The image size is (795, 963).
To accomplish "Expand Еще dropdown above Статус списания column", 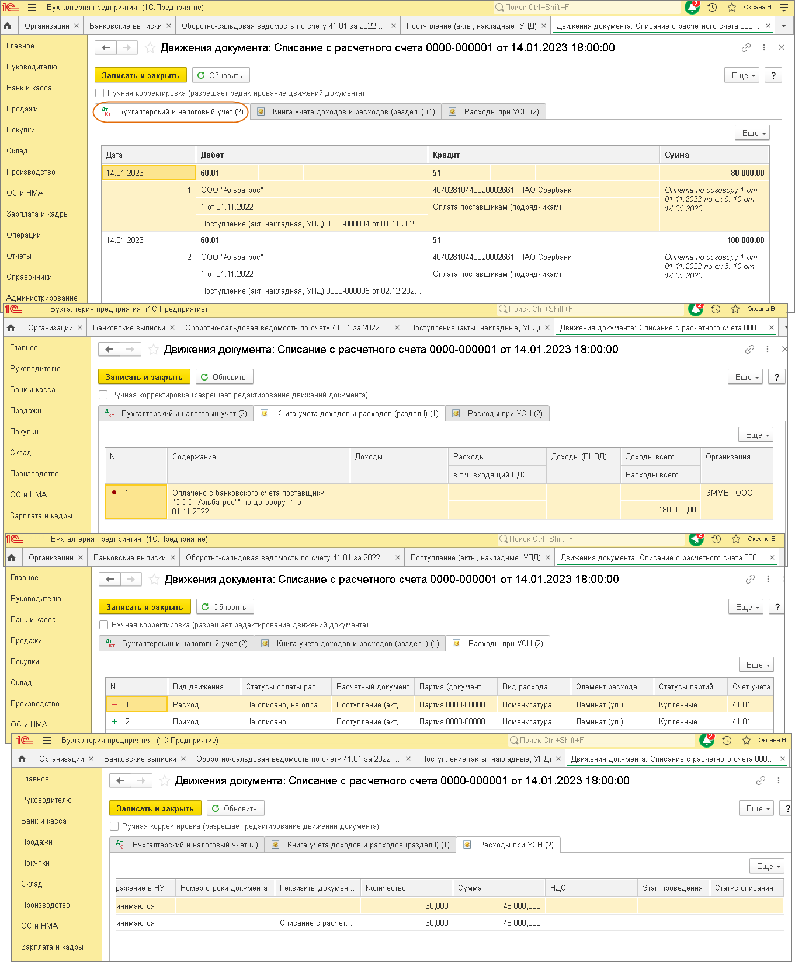I will coord(767,866).
